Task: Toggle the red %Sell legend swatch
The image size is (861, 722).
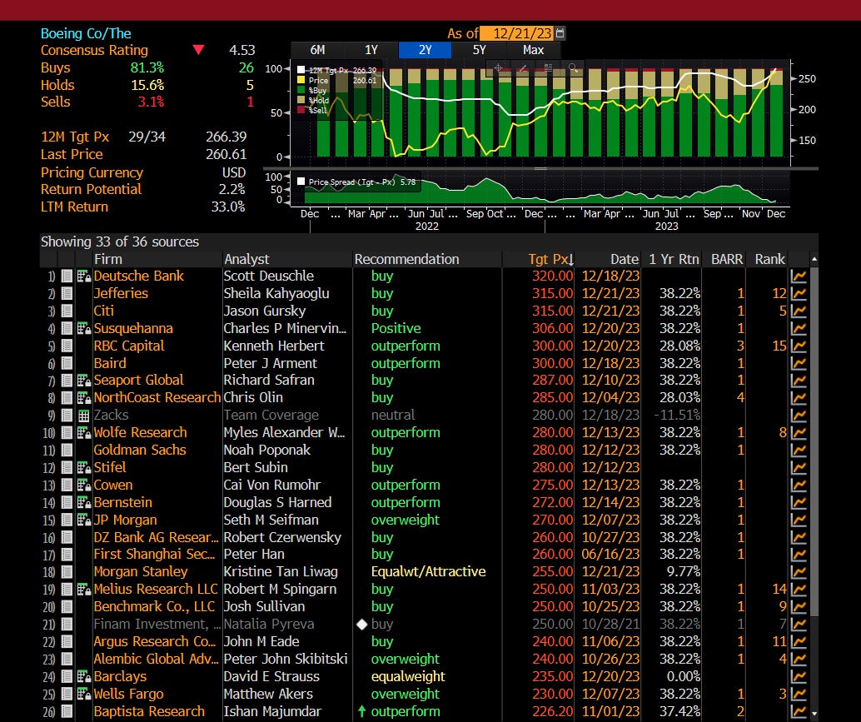Action: coord(301,110)
